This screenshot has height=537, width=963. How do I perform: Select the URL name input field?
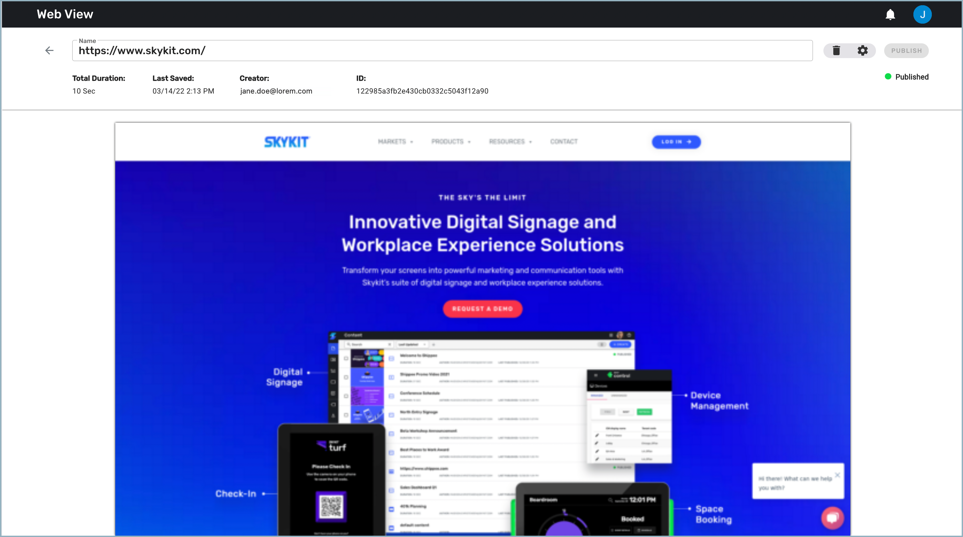point(442,50)
